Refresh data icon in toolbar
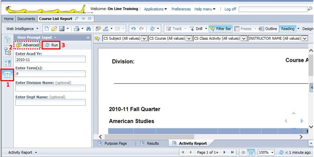Viewport: 314px width, 157px height. (x=152, y=29)
